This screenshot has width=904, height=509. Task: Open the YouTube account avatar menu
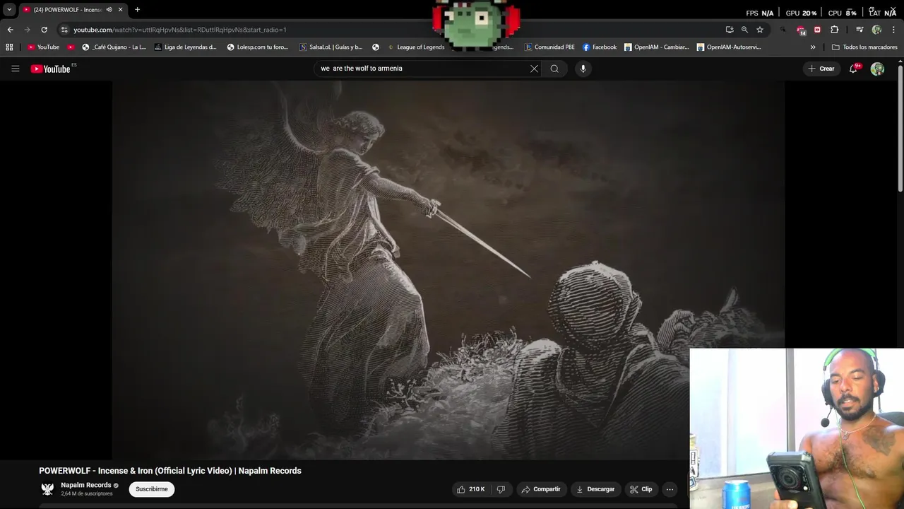pos(877,69)
